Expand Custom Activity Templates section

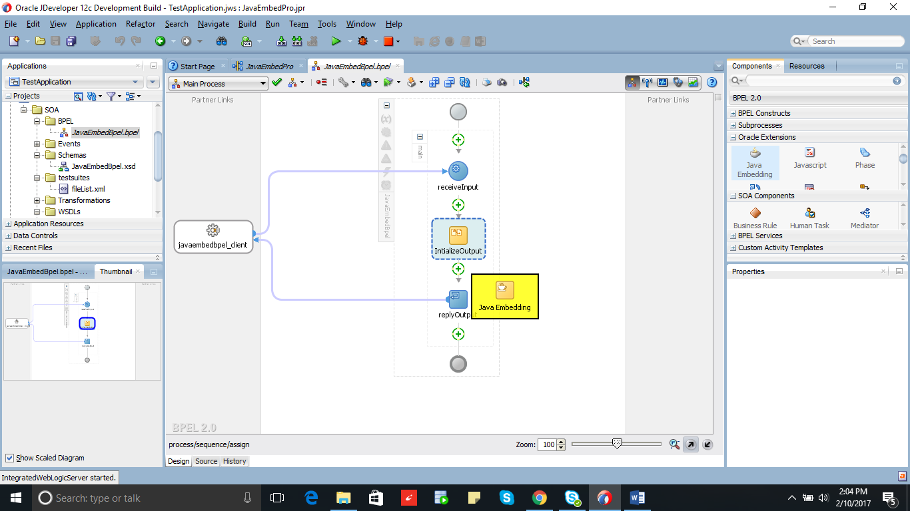tap(733, 248)
